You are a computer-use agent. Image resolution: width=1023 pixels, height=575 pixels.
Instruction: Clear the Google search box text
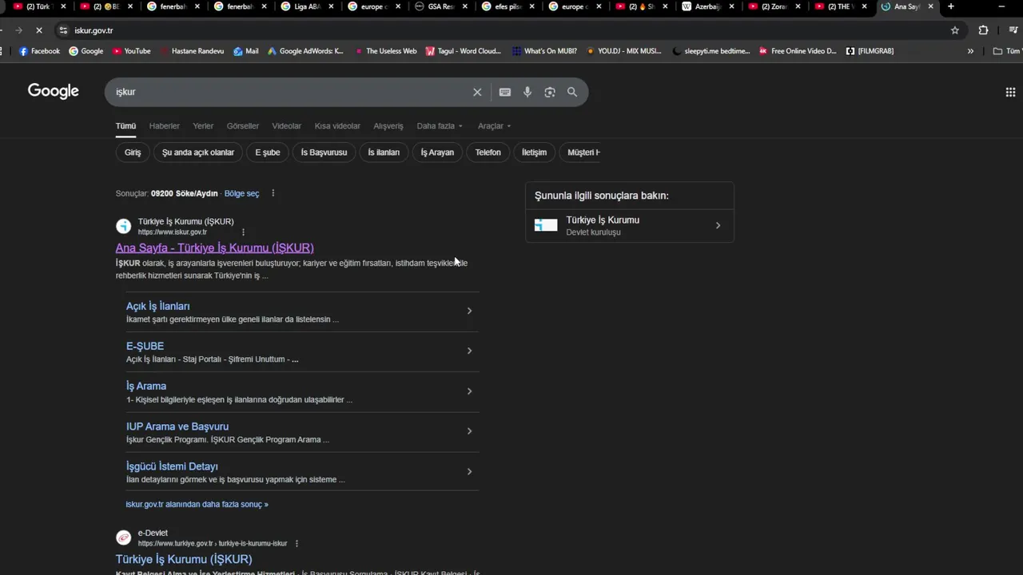[477, 92]
